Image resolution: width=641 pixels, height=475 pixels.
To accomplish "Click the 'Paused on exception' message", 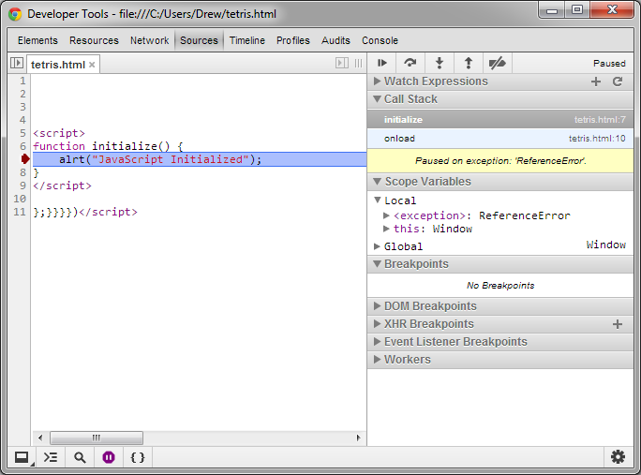I will coord(500,160).
